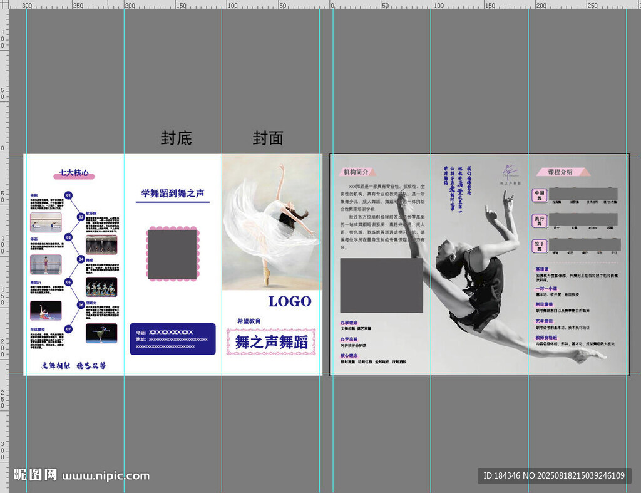This screenshot has height=493, width=641.
Task: Select the 拉丁舞 course badge
Action: (540, 246)
